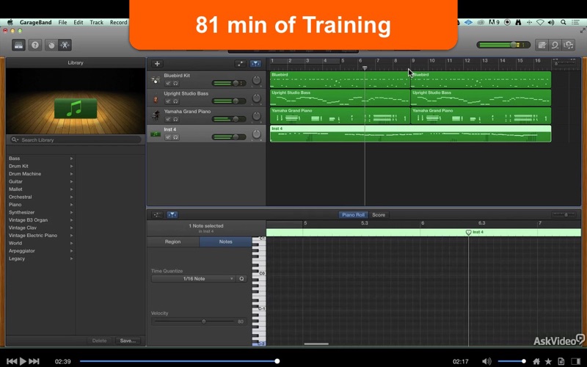Open the Apple menu
Screen dimensions: 587x367
tap(10, 22)
